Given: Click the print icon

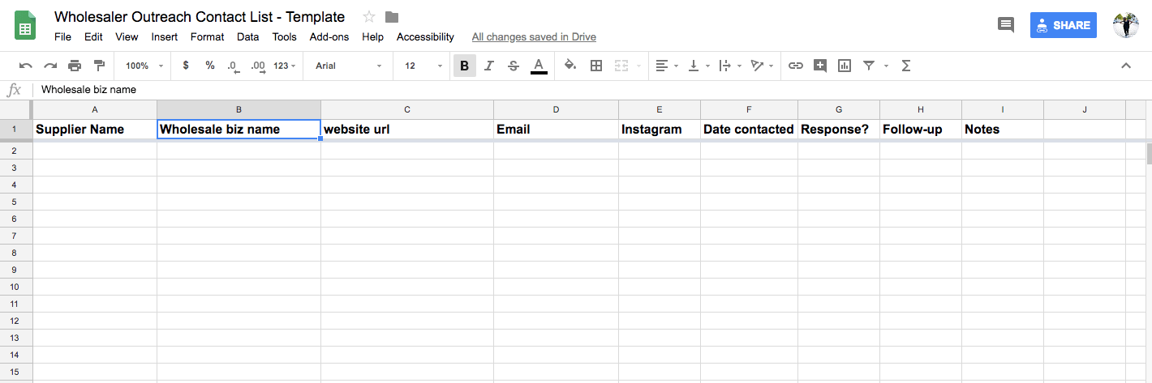Looking at the screenshot, I should point(75,66).
